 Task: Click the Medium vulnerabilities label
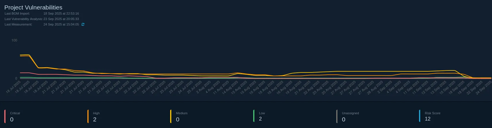click(182, 113)
